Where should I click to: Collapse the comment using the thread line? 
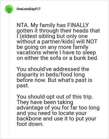(x=9, y=74)
